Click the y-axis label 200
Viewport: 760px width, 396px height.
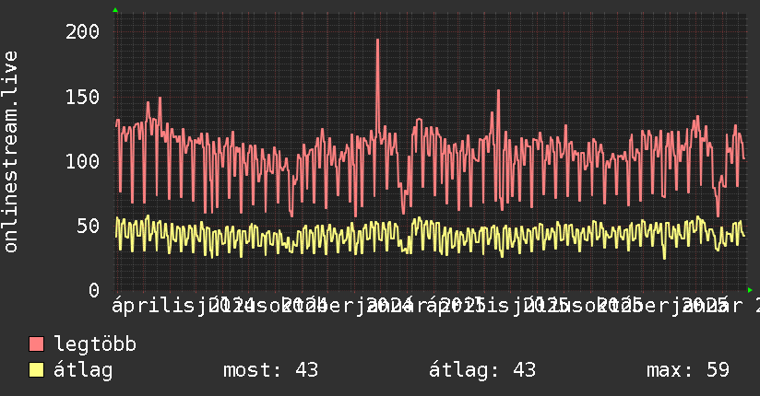(x=82, y=32)
